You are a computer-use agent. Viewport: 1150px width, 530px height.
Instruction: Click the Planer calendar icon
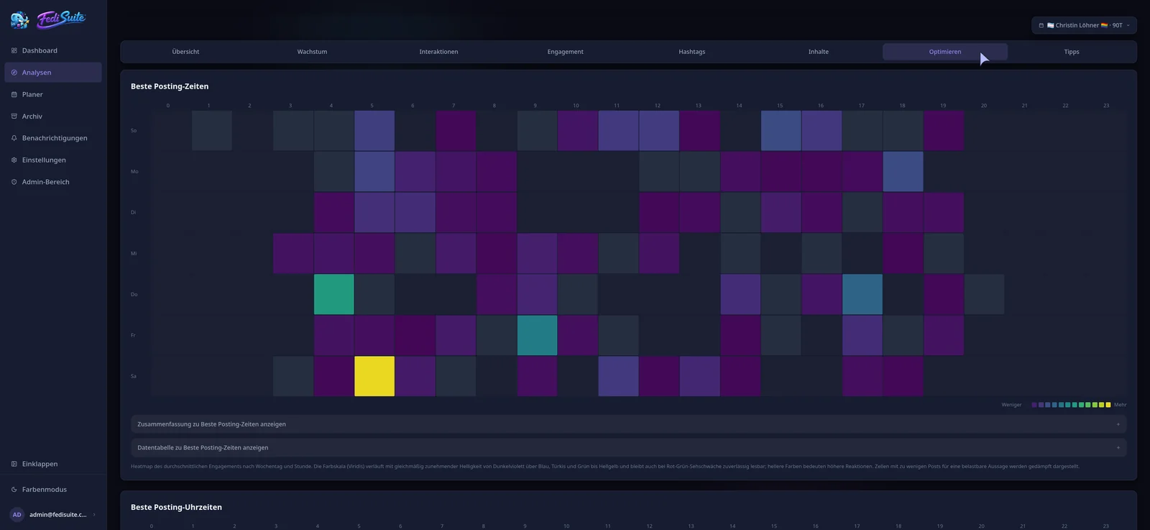14,95
